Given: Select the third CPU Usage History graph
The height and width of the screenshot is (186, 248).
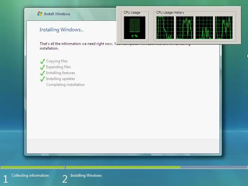Looking at the screenshot, I should (204, 28).
